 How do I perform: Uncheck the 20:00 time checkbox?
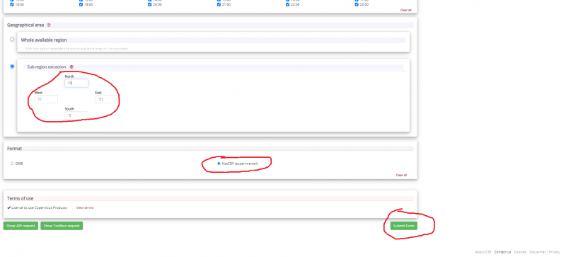(x=149, y=5)
